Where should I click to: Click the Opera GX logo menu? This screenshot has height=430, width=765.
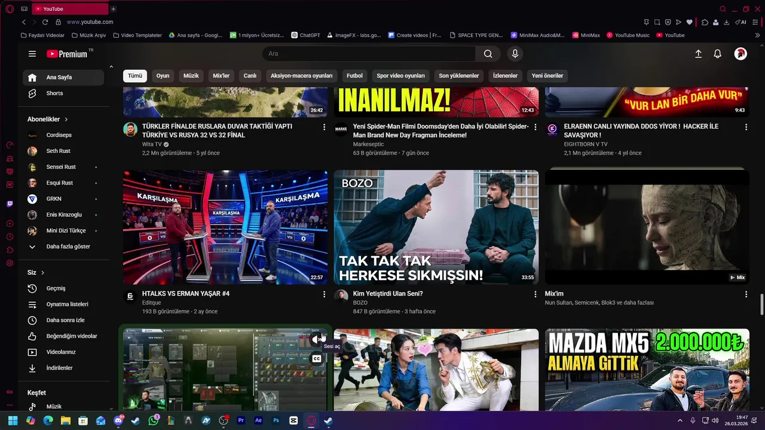10,9
